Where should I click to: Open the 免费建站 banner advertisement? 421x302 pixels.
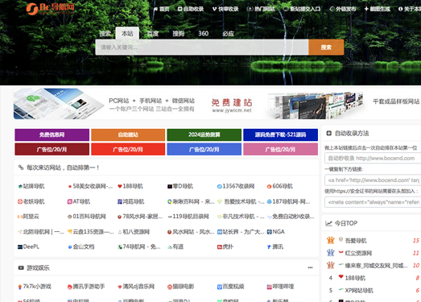click(217, 104)
